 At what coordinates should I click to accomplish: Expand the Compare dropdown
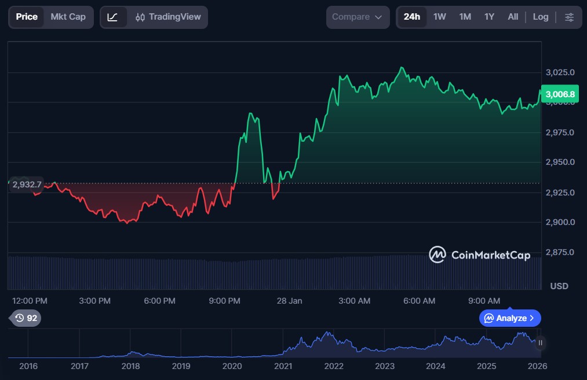tap(357, 17)
